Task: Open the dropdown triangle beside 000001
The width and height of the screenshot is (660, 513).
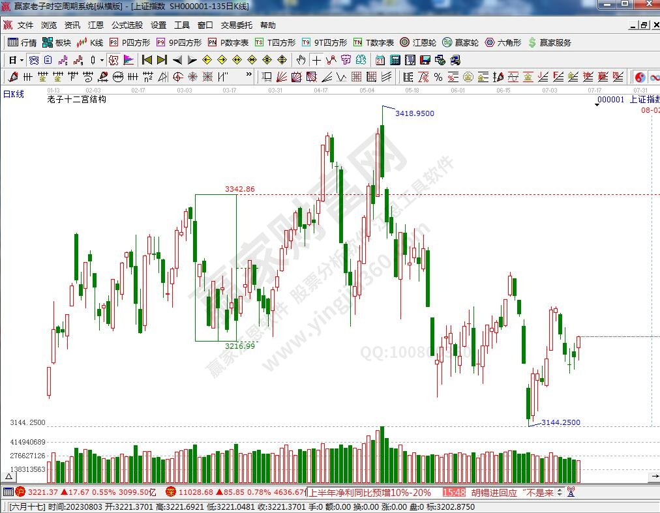Action: 597,105
